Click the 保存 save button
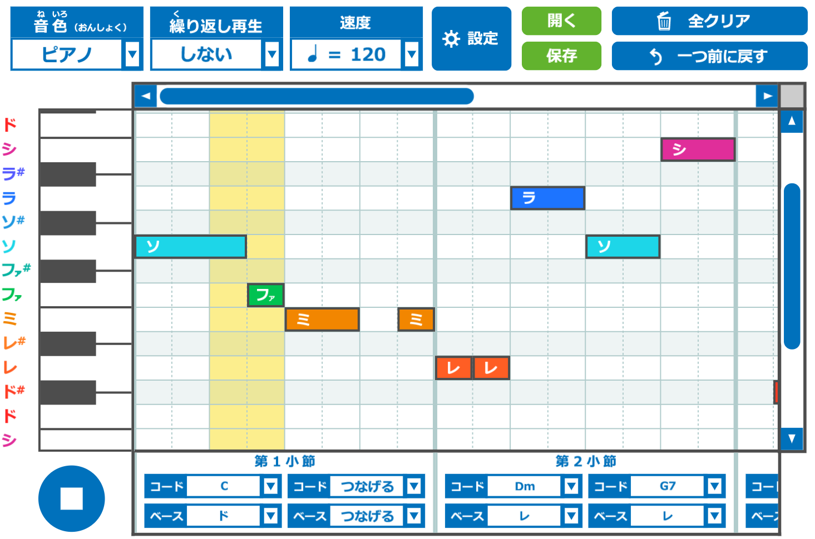The width and height of the screenshot is (815, 539). pyautogui.click(x=561, y=56)
